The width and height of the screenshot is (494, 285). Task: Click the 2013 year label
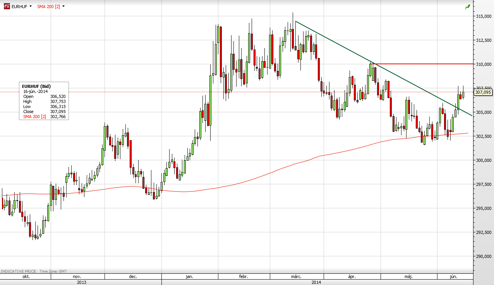point(81,282)
